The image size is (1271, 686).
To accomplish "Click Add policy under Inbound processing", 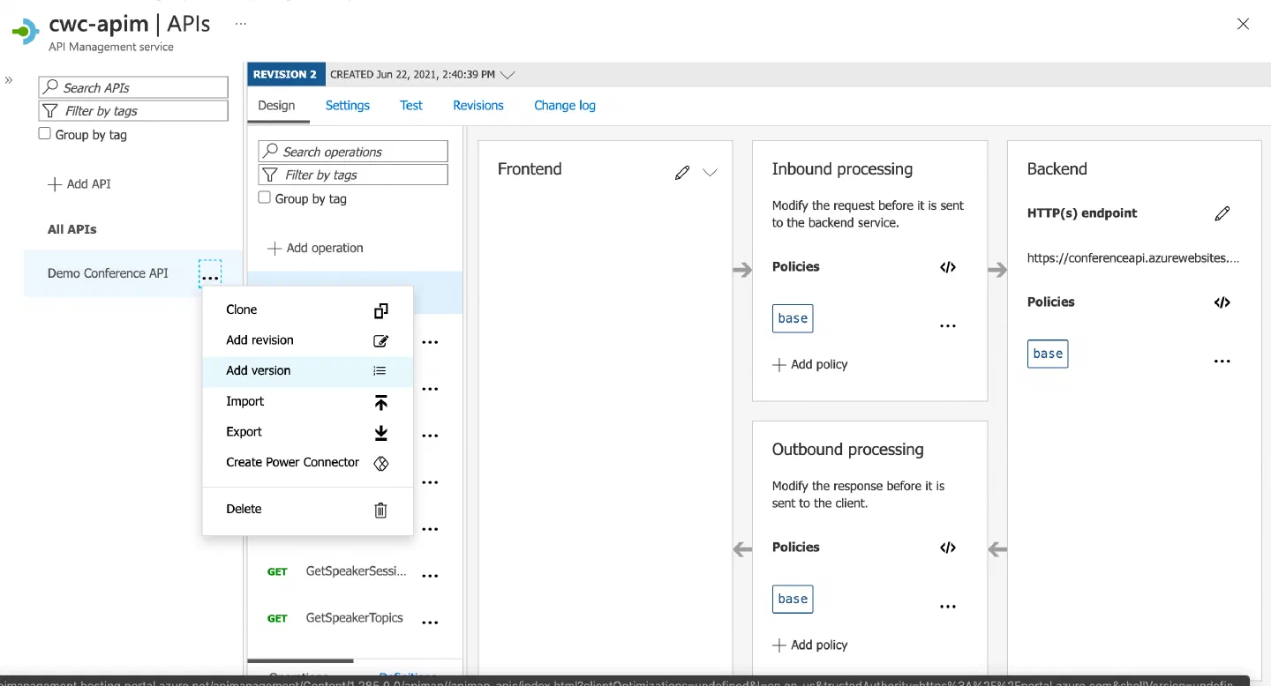I will click(809, 365).
